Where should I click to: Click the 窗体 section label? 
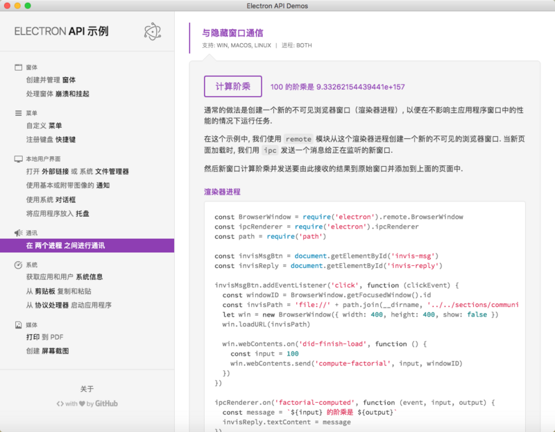31,67
